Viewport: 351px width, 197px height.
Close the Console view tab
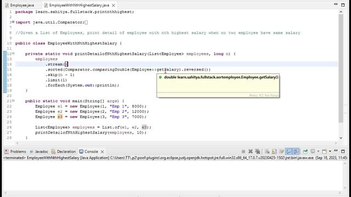103,152
